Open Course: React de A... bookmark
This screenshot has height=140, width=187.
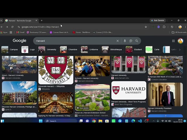(59, 32)
